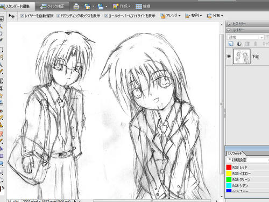This screenshot has width=269, height=202.
Task: Select the Hand tool in the toolbox
Action: point(1,33)
